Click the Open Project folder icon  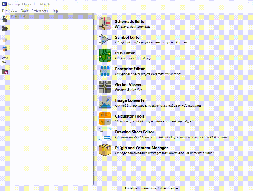tap(5, 28)
